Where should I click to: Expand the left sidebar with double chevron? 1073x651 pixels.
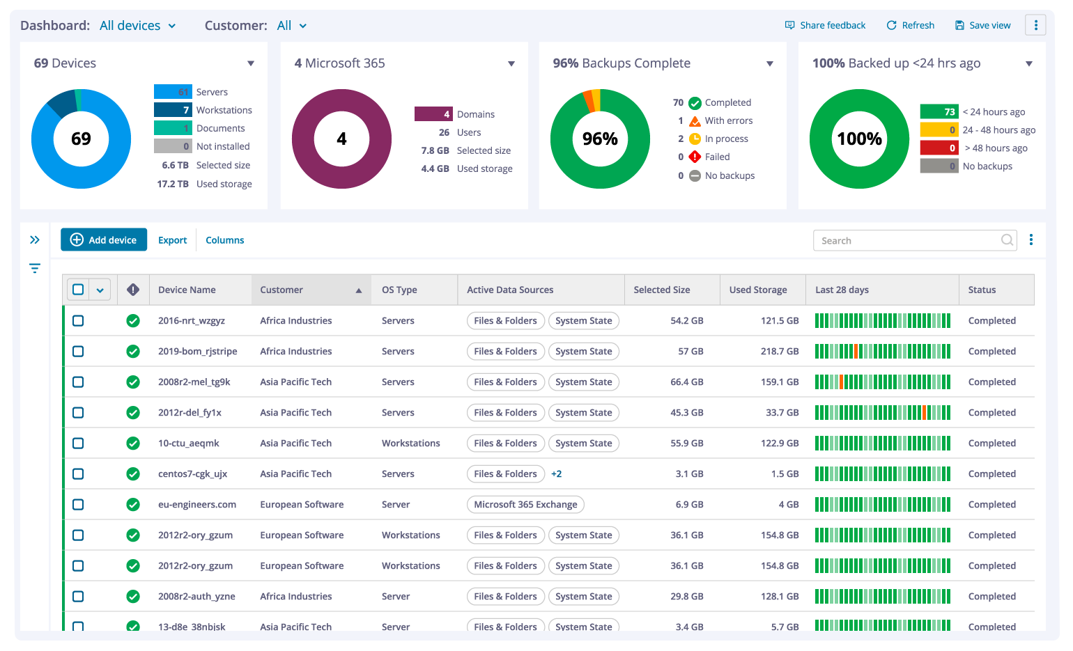pyautogui.click(x=35, y=240)
